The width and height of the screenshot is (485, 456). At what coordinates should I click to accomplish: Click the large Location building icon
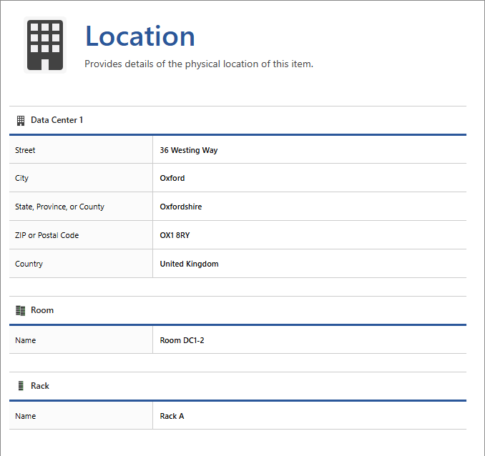[45, 45]
